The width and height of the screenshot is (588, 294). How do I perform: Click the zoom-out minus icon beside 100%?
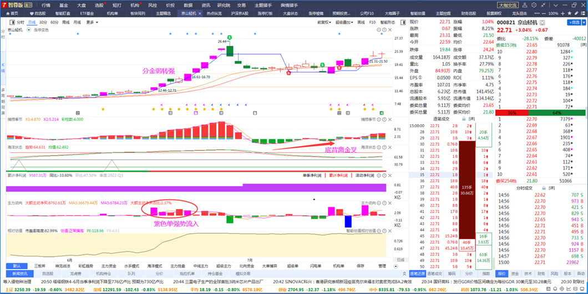tap(545, 13)
